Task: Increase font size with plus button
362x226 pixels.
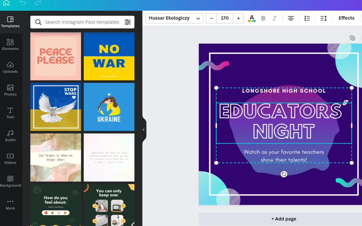Action: coord(238,18)
